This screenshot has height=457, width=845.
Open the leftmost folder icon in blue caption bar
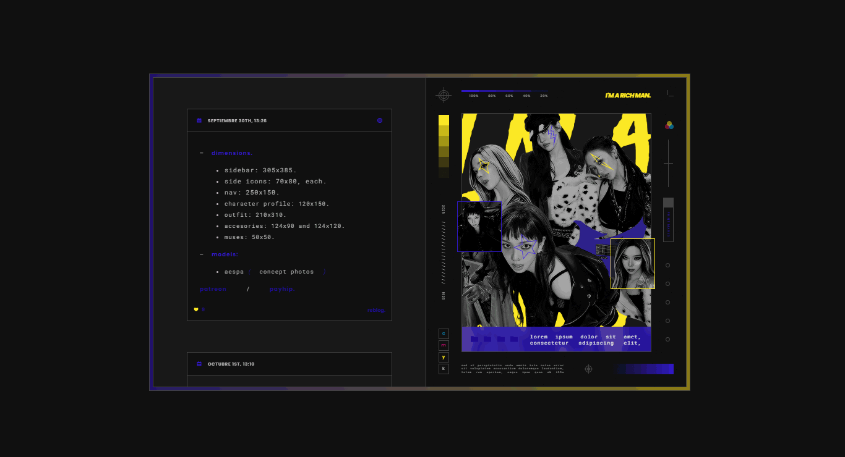pyautogui.click(x=474, y=339)
